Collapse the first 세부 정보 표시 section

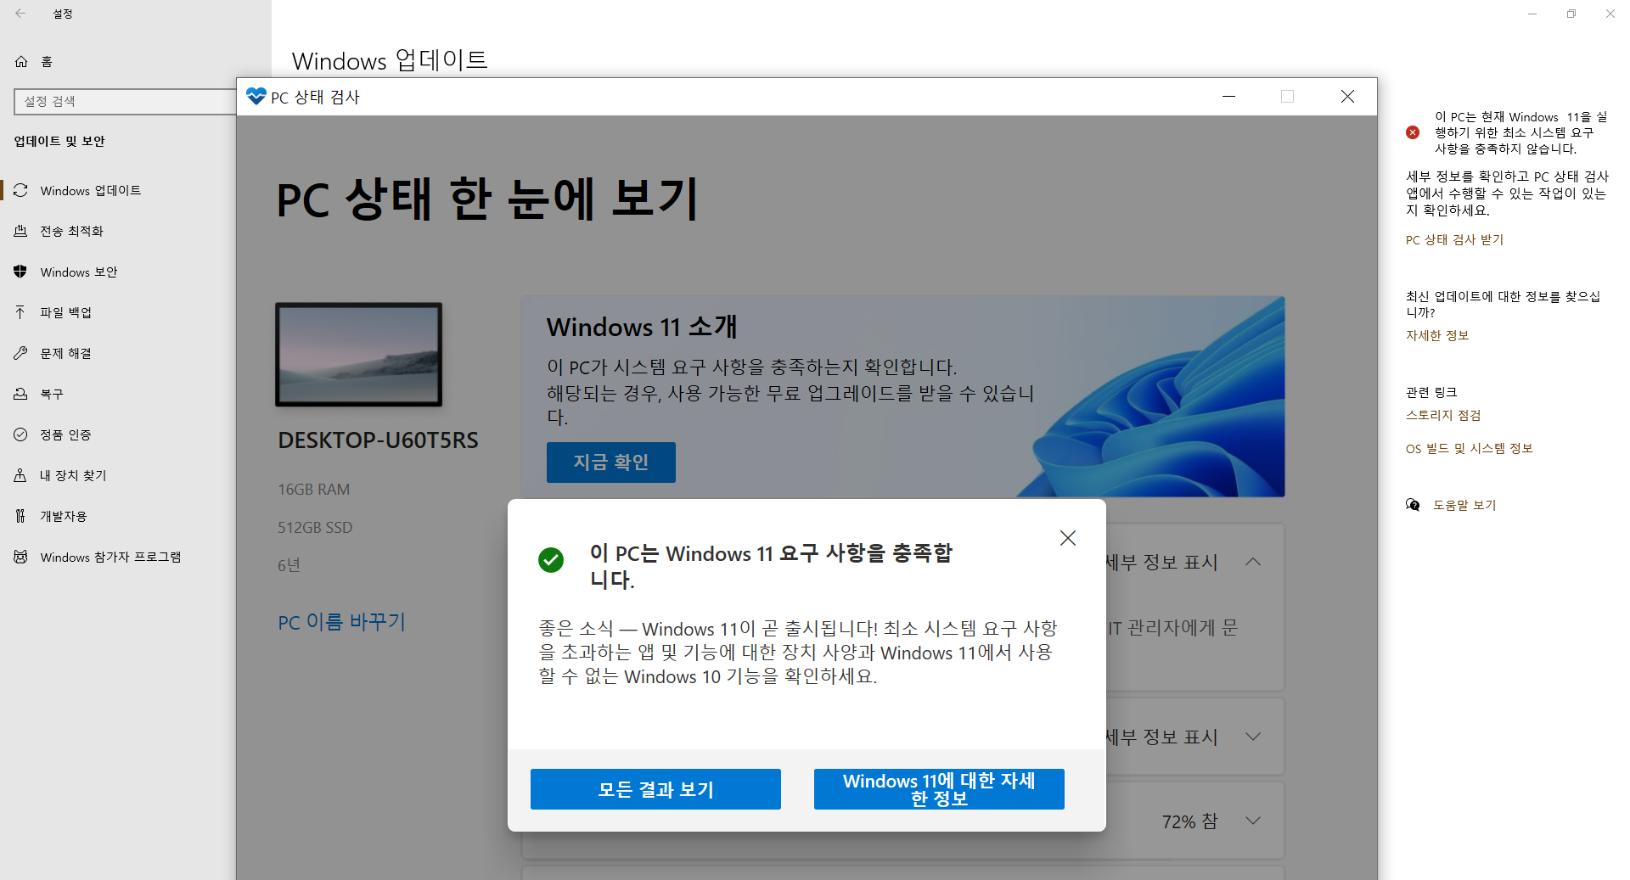click(1253, 562)
